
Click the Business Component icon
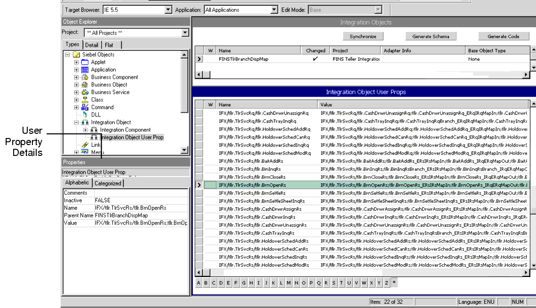[85, 77]
